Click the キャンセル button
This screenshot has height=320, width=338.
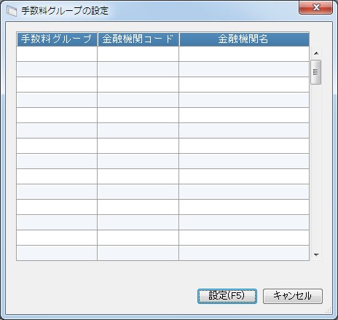click(x=293, y=296)
